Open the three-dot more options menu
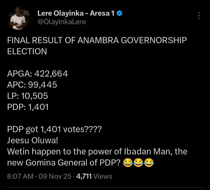210x190 pixels. coord(199,16)
